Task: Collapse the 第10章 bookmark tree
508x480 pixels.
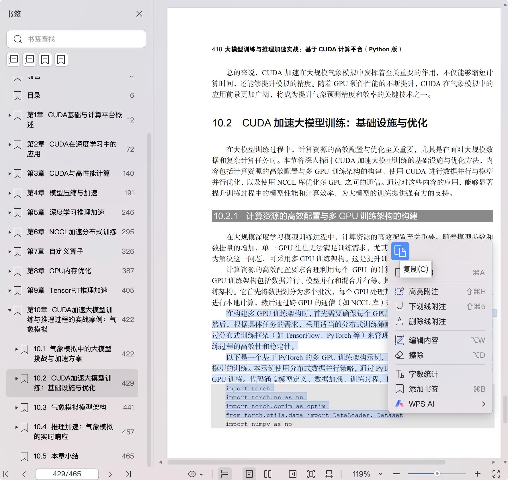Action: pos(10,310)
